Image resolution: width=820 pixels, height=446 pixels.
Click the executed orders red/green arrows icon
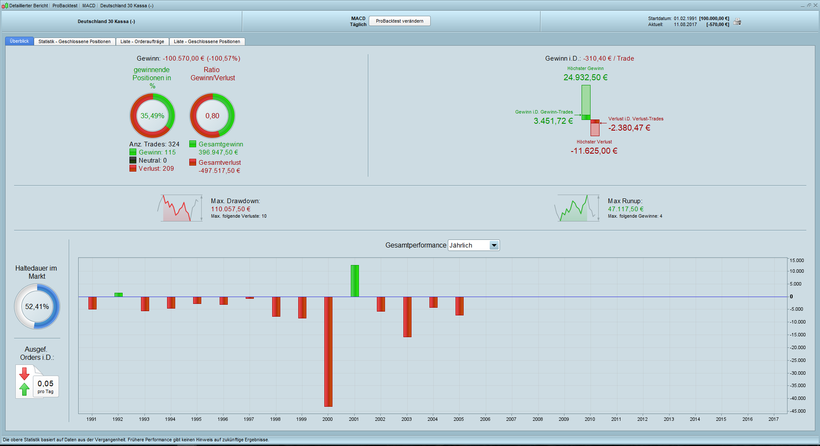coord(25,382)
